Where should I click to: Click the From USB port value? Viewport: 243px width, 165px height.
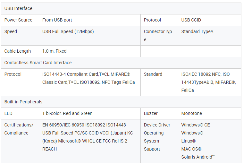[57, 20]
